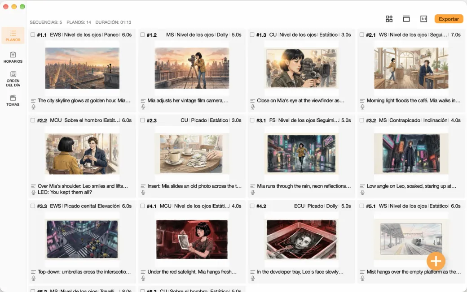The image size is (467, 292).
Task: Select checkbox for shot #1.2
Action: coord(142,35)
